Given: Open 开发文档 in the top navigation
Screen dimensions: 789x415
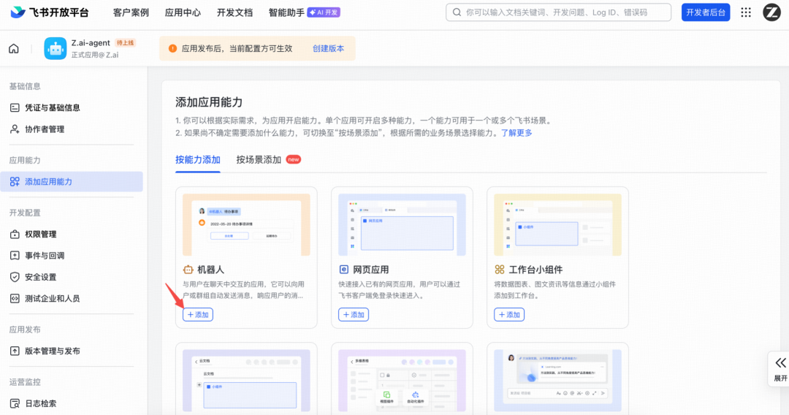Looking at the screenshot, I should click(235, 12).
